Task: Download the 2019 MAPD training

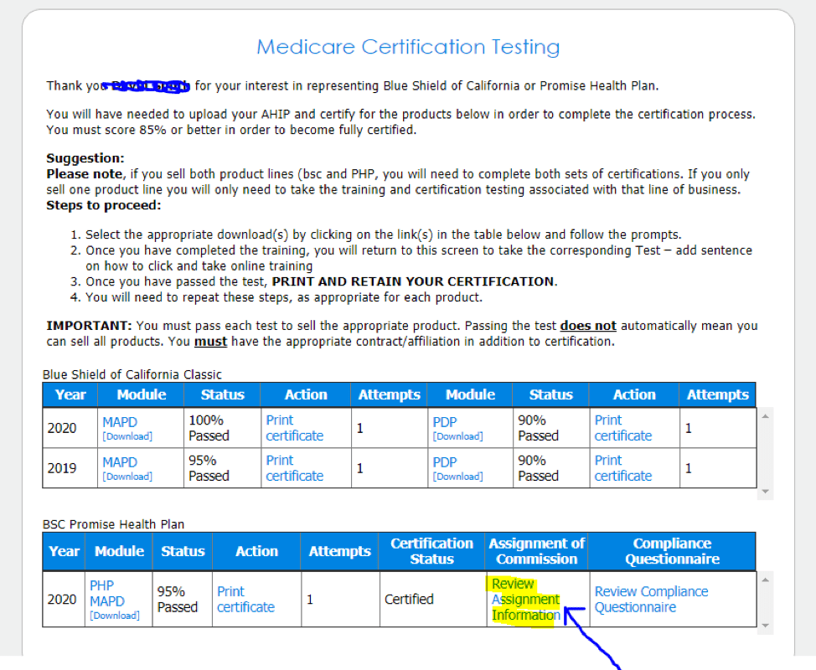Action: 127,477
